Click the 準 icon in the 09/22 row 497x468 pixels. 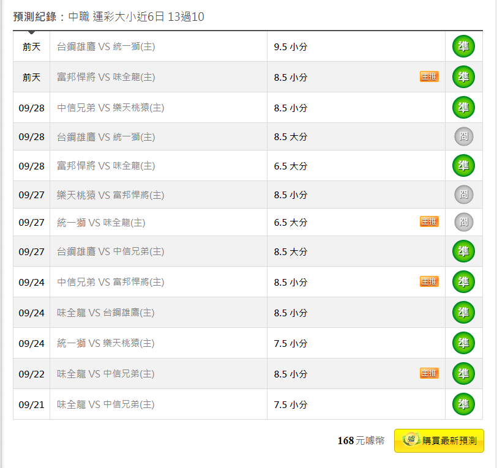tap(463, 374)
